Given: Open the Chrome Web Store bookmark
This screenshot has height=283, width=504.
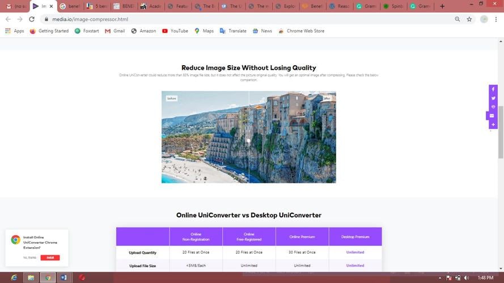Looking at the screenshot, I should 301,31.
